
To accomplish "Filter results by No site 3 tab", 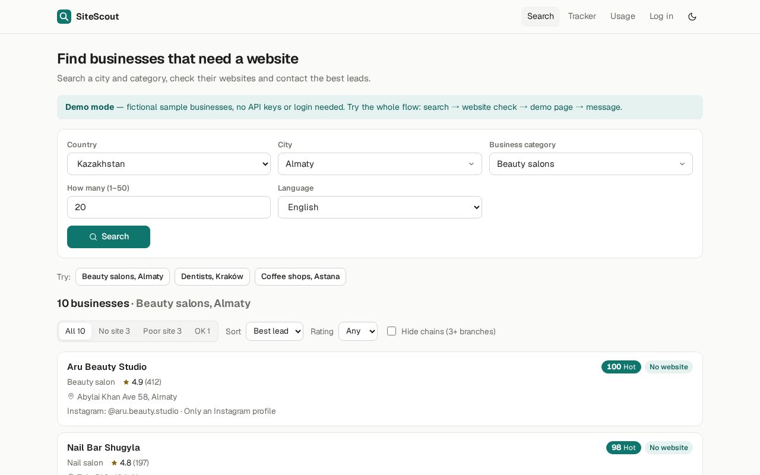I will point(114,331).
